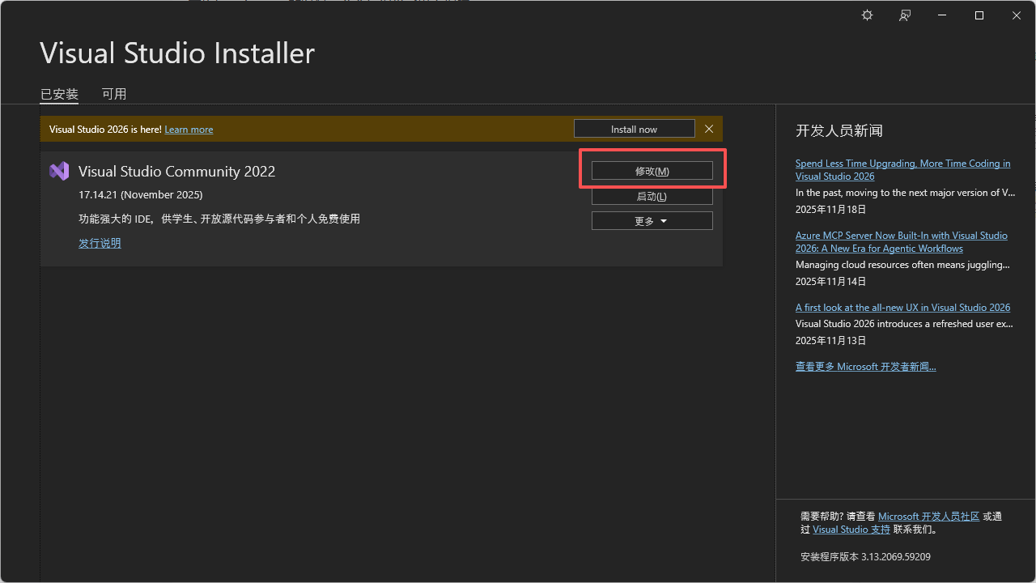Click the 修改(M) button

point(652,171)
